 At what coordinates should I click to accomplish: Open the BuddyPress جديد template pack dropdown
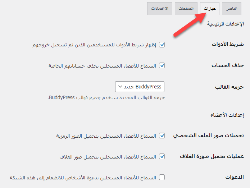pyautogui.click(x=140, y=87)
